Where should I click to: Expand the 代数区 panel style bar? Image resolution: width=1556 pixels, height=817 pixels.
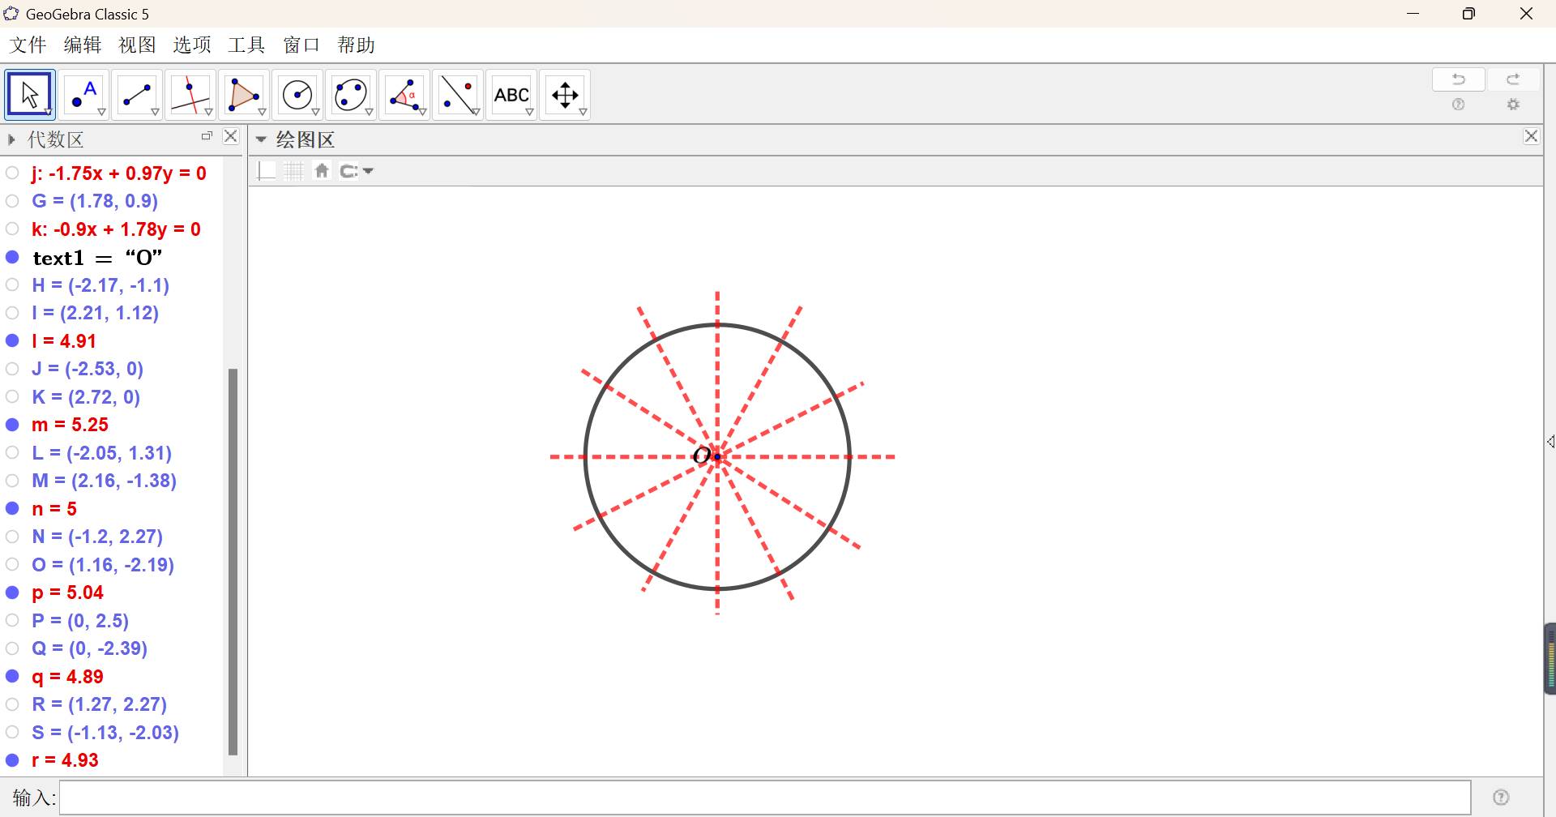[11, 139]
